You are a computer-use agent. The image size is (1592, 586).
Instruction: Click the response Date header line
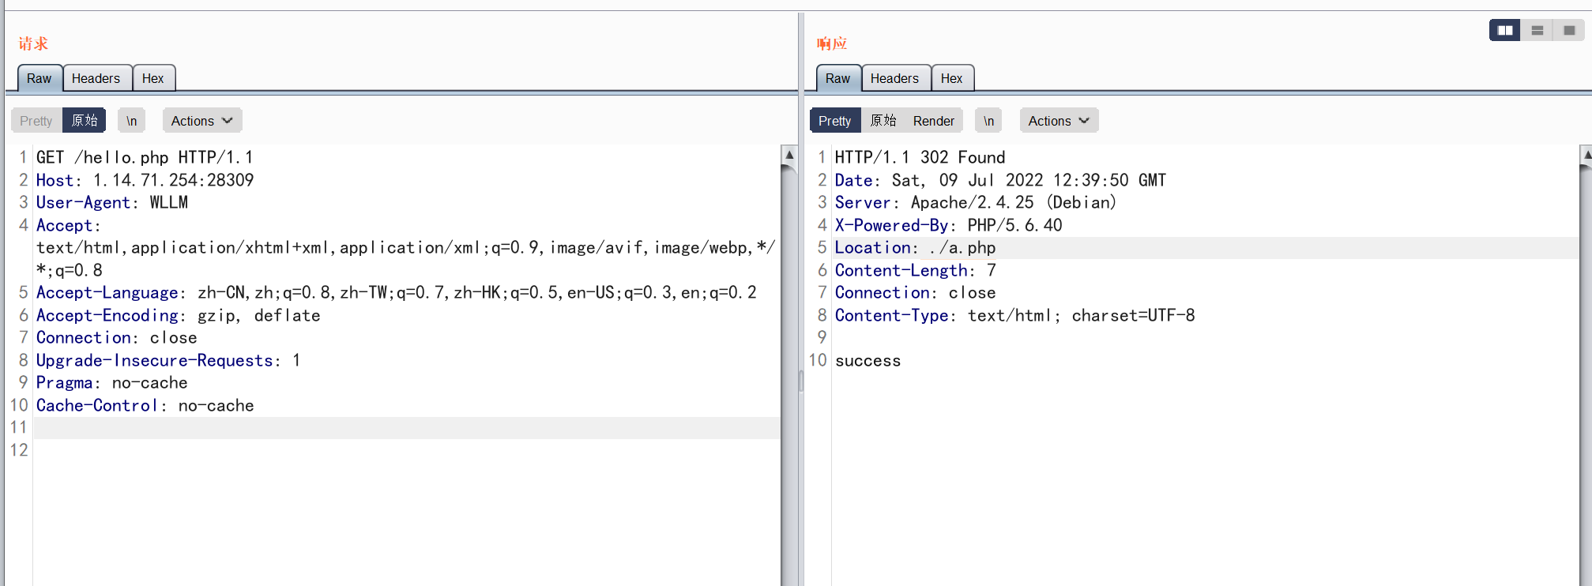[x=1000, y=180]
